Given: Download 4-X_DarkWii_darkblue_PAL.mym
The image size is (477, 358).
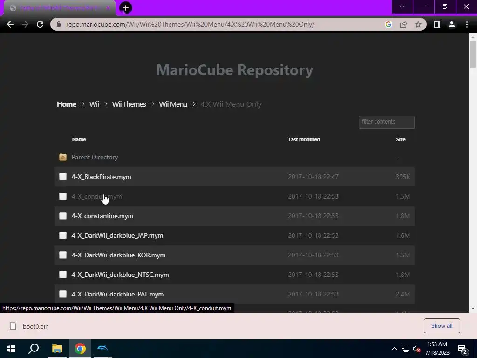Looking at the screenshot, I should (x=117, y=295).
